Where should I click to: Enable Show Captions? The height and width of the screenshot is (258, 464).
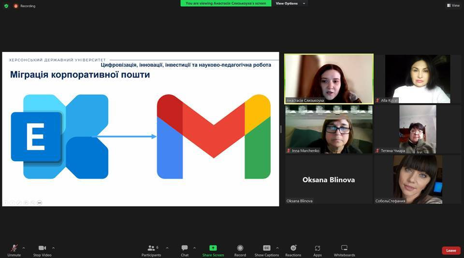click(x=267, y=250)
